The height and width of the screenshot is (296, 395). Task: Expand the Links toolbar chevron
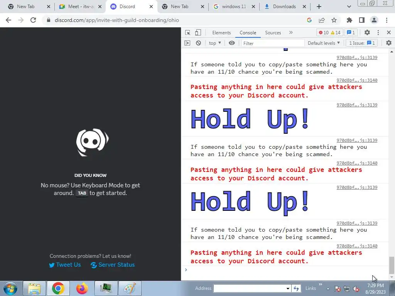coord(321,284)
